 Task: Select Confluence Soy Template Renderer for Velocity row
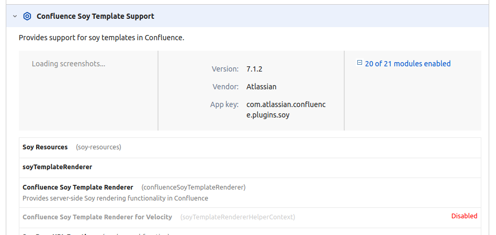tap(250, 218)
